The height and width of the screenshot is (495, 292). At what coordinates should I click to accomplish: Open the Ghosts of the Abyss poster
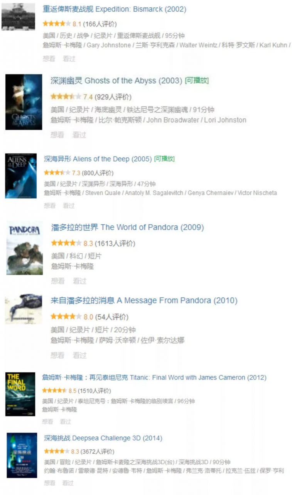(24, 102)
